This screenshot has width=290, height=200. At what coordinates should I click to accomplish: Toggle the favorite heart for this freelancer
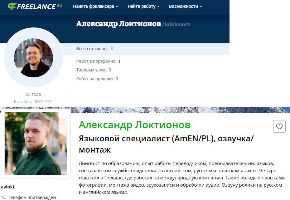click(x=280, y=126)
